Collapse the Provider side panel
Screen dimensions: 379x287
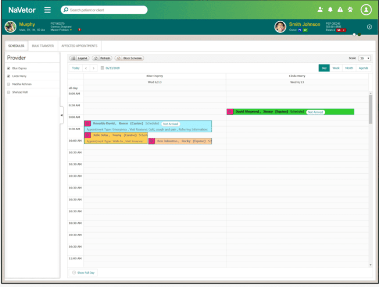point(61,115)
